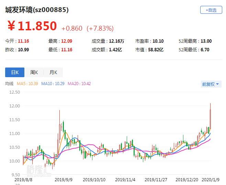Click the 成交量 value 12.16万
This screenshot has height=185, width=226.
(x=116, y=41)
